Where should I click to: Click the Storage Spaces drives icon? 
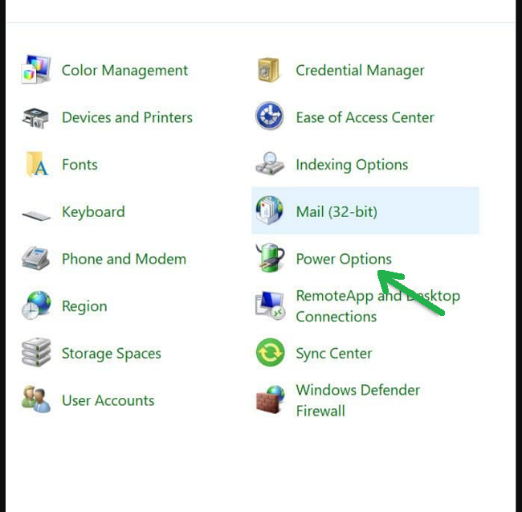tap(36, 354)
